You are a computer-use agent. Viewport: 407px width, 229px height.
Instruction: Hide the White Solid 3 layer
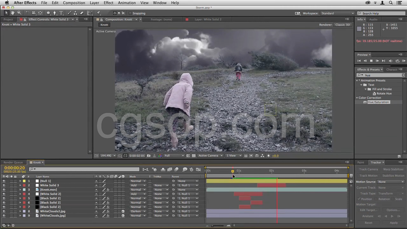(4, 185)
